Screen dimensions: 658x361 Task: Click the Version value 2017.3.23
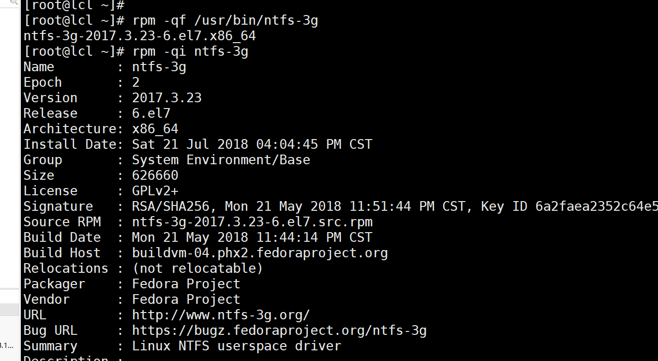(167, 98)
